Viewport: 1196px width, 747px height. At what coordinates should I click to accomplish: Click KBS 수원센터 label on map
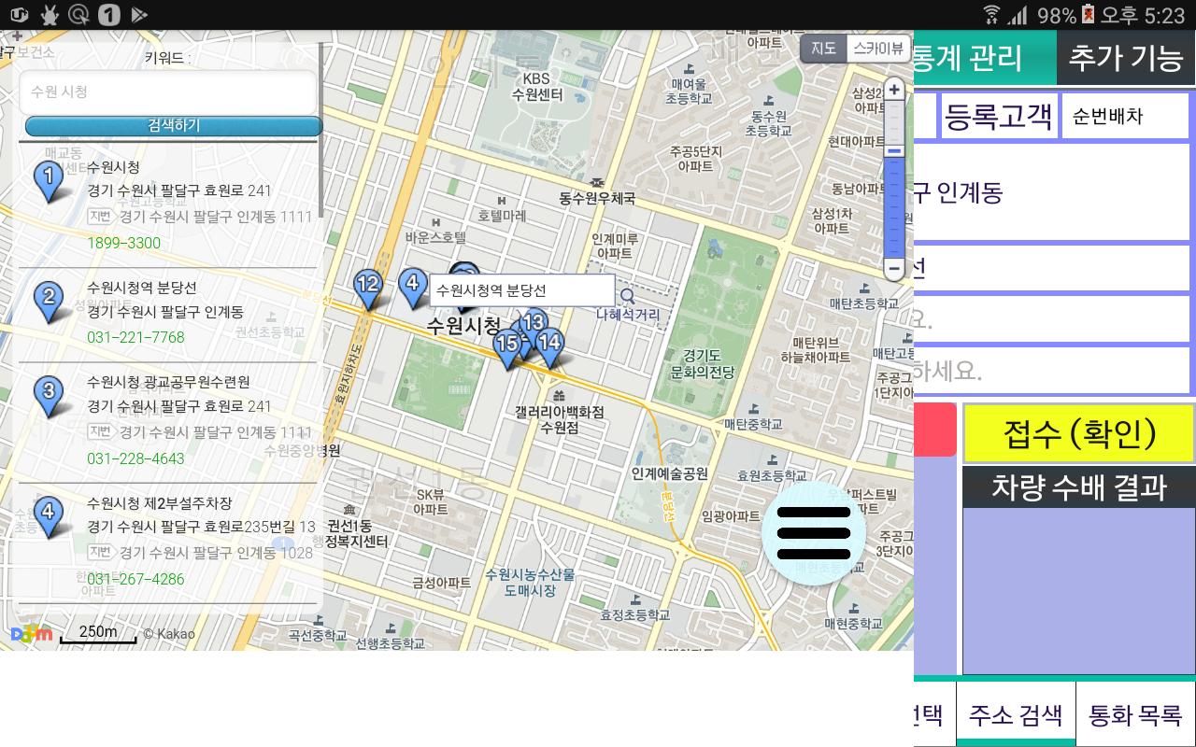point(536,87)
